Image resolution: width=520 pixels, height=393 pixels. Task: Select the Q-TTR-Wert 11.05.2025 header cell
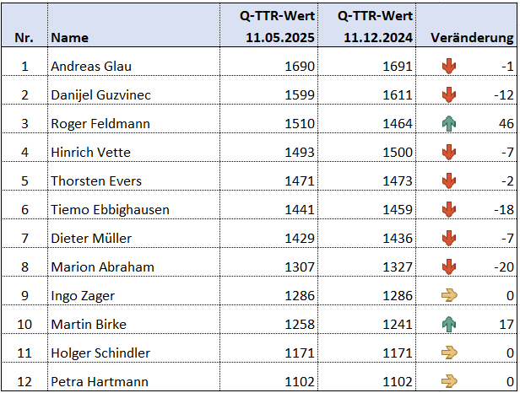tap(269, 25)
